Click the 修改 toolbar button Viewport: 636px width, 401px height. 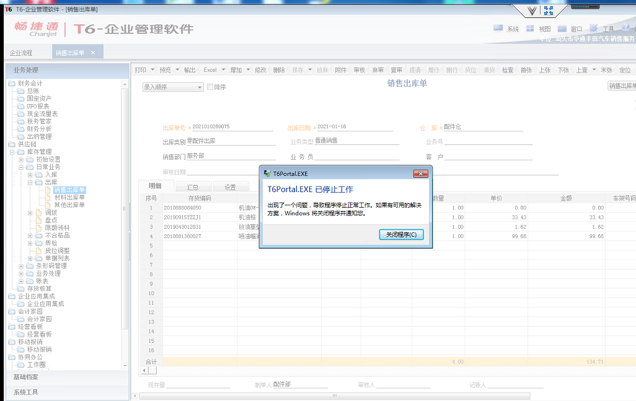(x=260, y=70)
